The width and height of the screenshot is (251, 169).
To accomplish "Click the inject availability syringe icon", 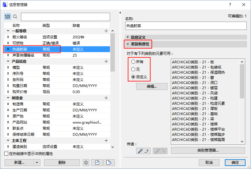I will [160, 151].
